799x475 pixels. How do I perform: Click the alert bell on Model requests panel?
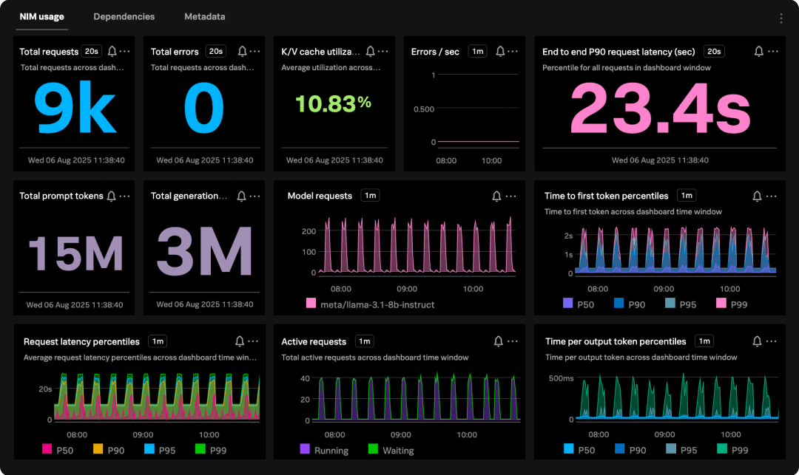(496, 196)
